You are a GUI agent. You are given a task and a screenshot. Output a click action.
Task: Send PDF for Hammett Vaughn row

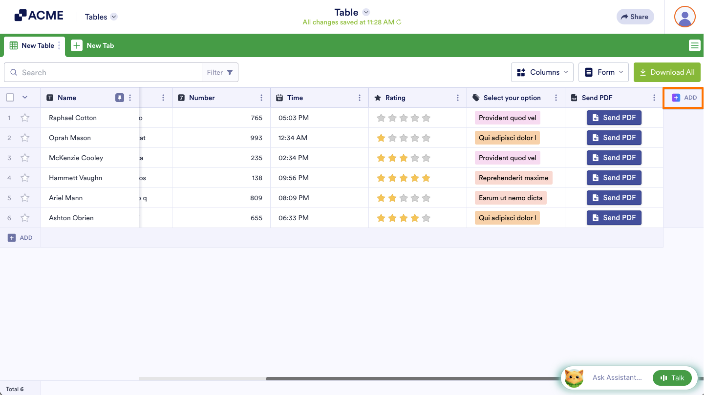click(614, 178)
